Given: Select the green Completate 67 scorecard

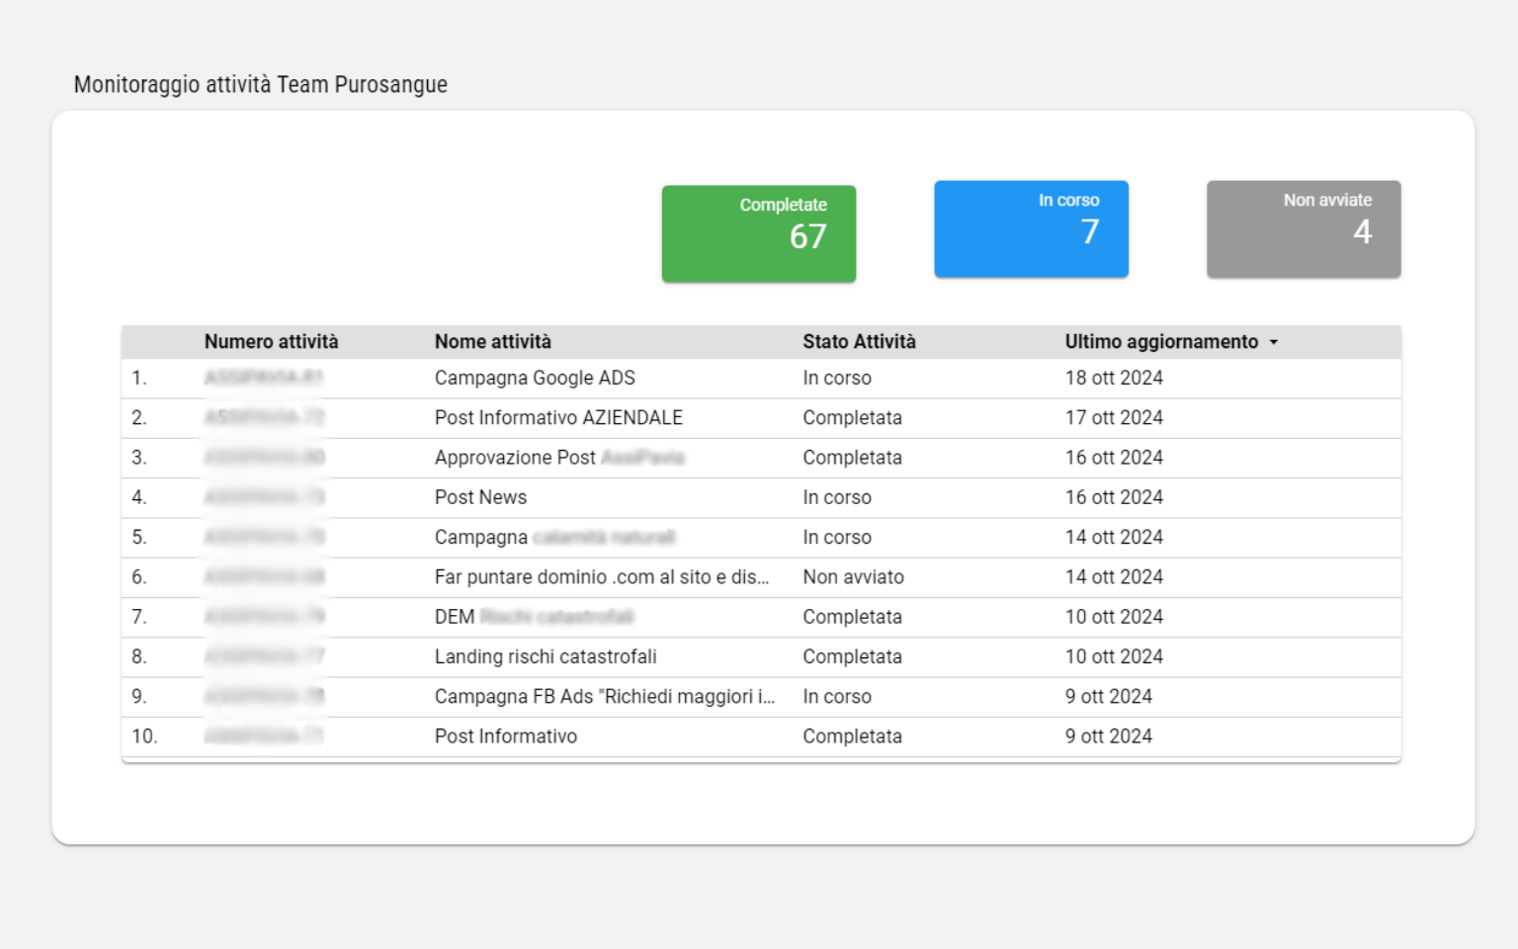Looking at the screenshot, I should [x=759, y=234].
